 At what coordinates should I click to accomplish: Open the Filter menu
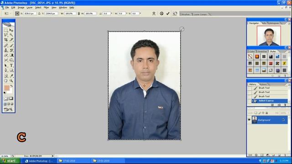point(47,8)
